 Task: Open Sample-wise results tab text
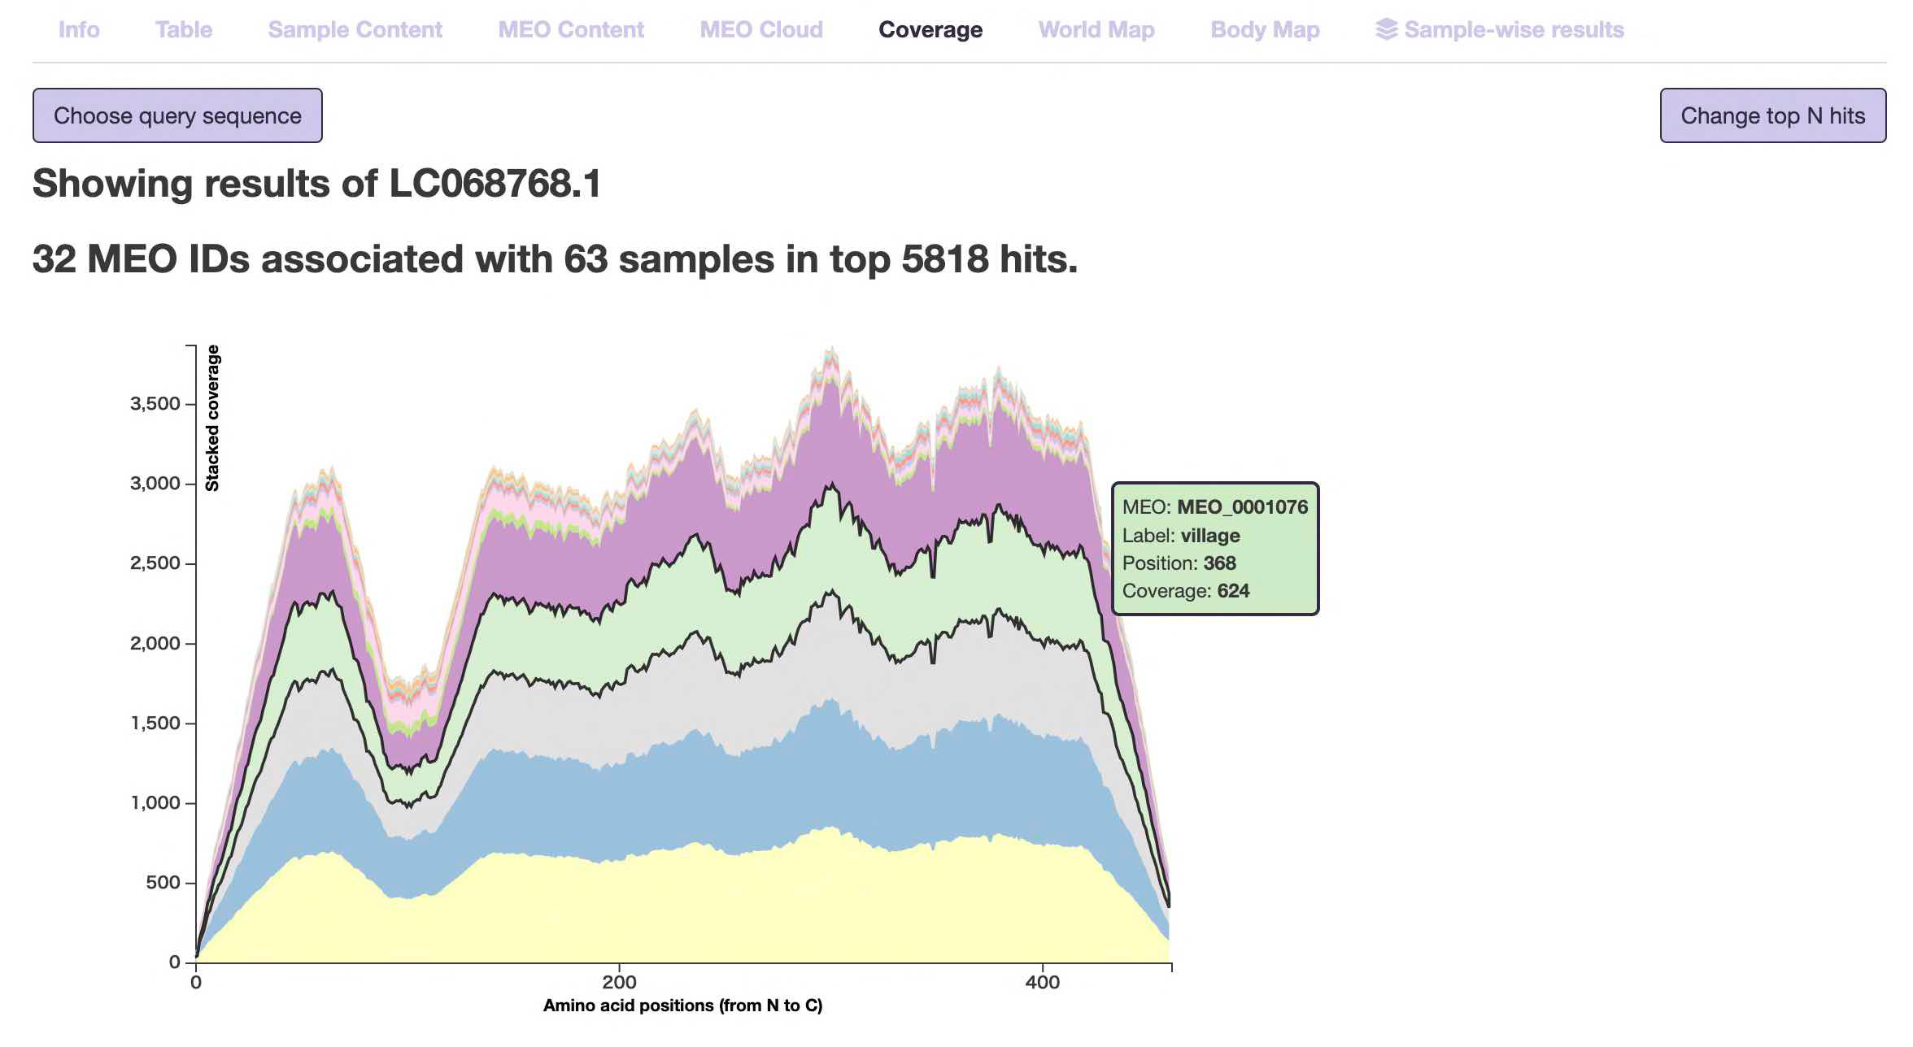point(1514,29)
